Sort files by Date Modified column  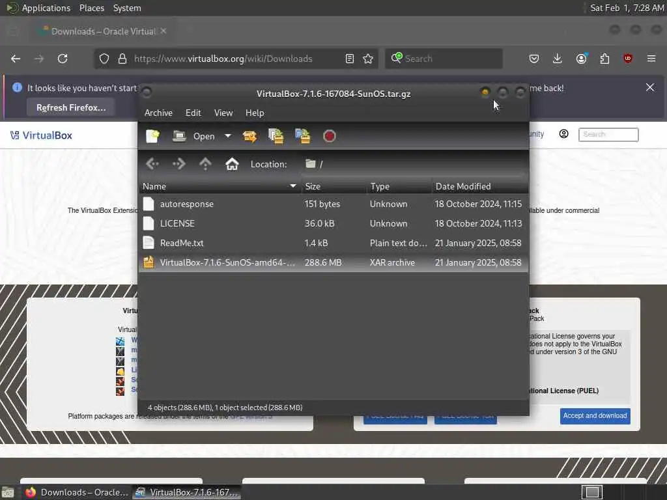click(480, 186)
